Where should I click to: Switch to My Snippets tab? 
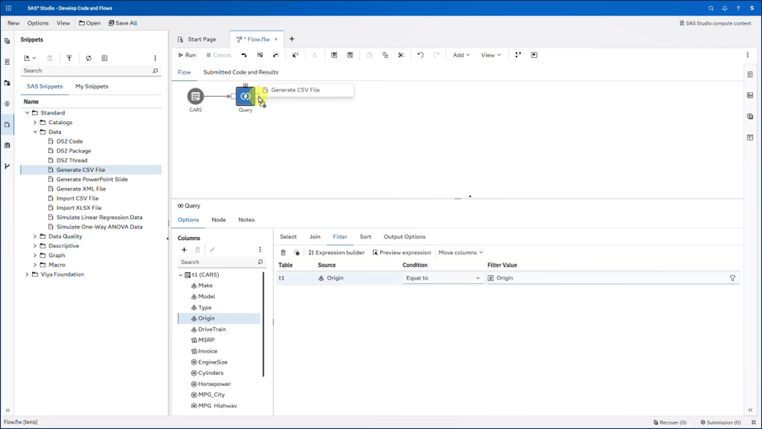coord(92,86)
